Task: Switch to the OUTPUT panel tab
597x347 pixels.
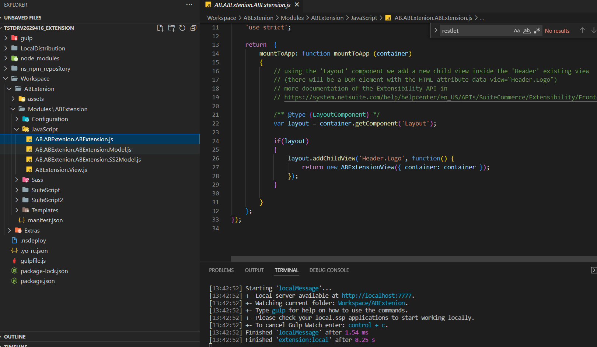Action: click(x=254, y=270)
